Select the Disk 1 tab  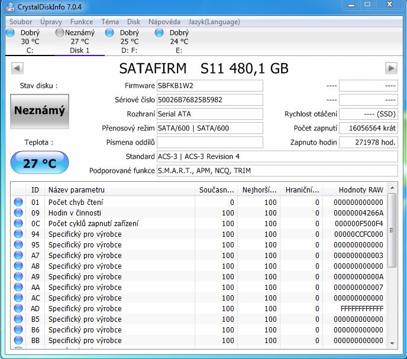pos(80,41)
